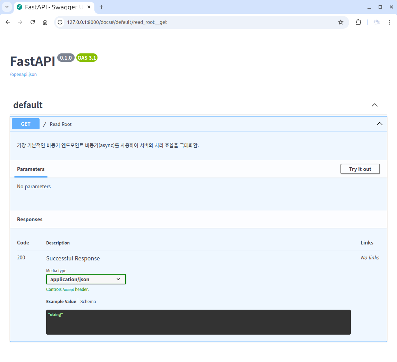Click the "string" example code block

[x=198, y=322]
